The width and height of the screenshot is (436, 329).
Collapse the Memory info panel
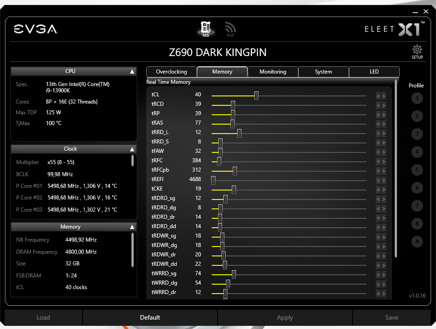click(131, 226)
